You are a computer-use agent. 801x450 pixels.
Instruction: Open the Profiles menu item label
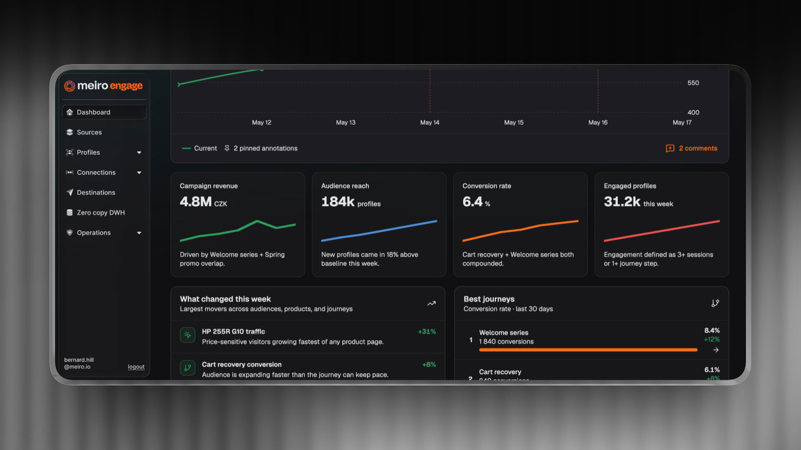point(88,152)
